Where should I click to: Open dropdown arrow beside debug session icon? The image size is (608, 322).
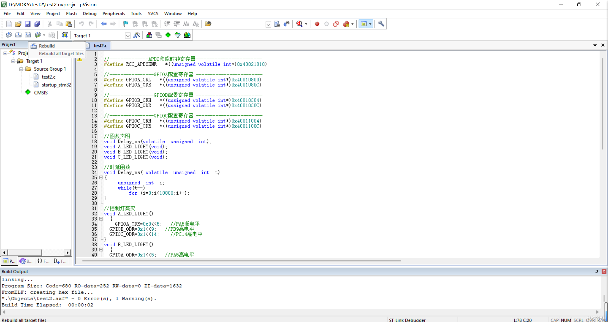pyautogui.click(x=306, y=24)
